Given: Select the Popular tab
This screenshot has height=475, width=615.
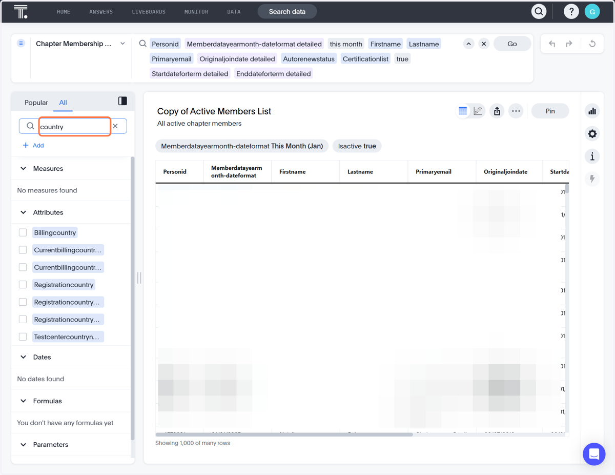Looking at the screenshot, I should tap(36, 103).
